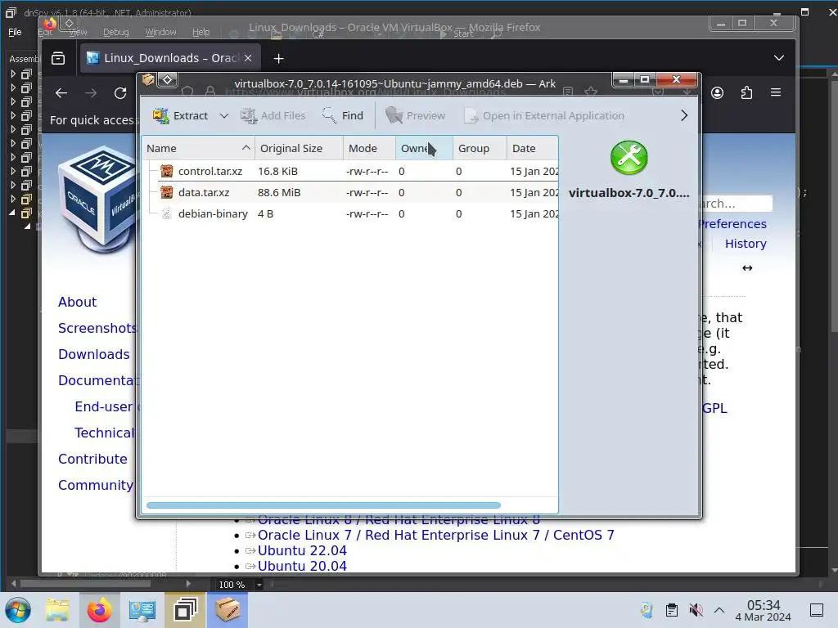Click Firefox back arrow

(61, 93)
